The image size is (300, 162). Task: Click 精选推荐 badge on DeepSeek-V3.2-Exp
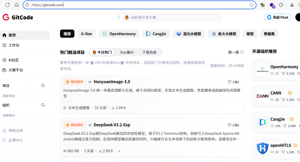74,125
